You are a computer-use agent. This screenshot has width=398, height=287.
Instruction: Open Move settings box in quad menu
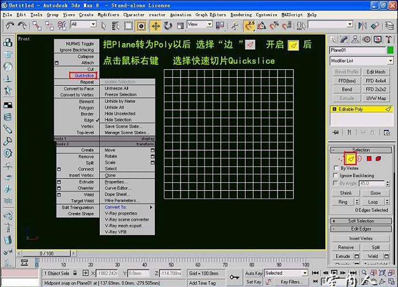[152, 150]
